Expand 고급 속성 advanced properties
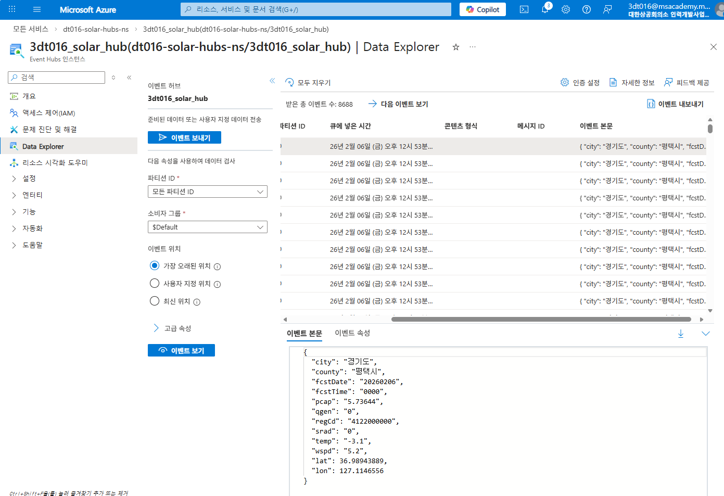This screenshot has height=496, width=724. (x=172, y=328)
